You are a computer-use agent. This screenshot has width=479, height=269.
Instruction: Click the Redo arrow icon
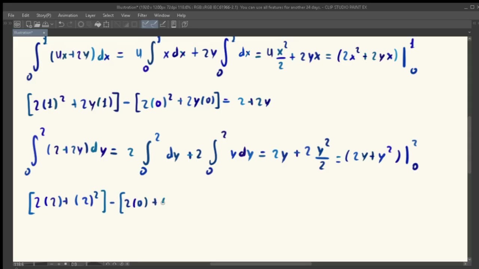coord(70,24)
